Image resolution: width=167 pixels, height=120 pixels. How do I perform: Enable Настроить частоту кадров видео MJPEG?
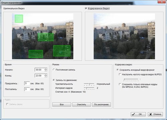120,74
